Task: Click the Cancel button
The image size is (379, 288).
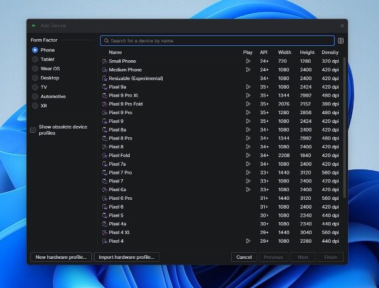Action: (244, 257)
